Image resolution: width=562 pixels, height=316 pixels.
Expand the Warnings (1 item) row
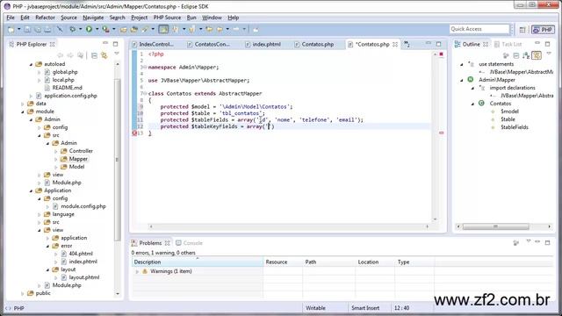coord(137,271)
